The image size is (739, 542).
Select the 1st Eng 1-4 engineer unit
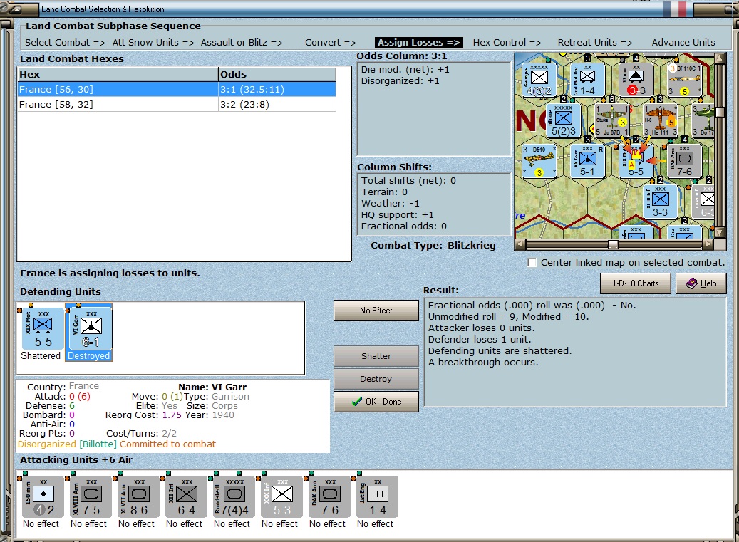point(377,496)
